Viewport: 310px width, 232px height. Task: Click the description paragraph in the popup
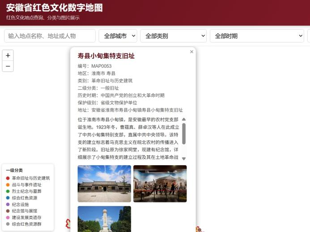(x=128, y=138)
